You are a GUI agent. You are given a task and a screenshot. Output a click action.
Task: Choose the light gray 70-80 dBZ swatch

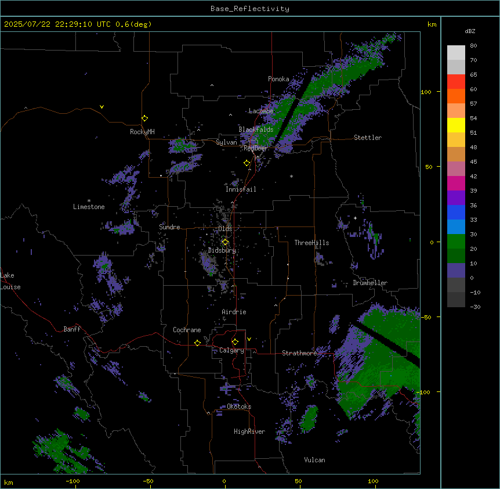click(x=456, y=52)
